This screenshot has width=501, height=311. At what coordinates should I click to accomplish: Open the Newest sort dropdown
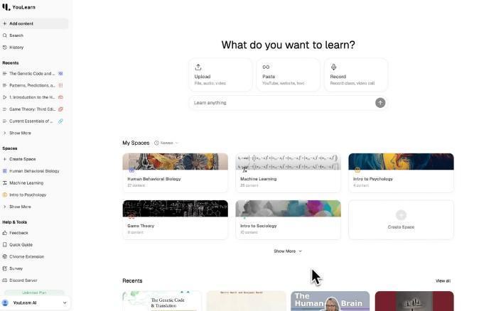point(166,143)
